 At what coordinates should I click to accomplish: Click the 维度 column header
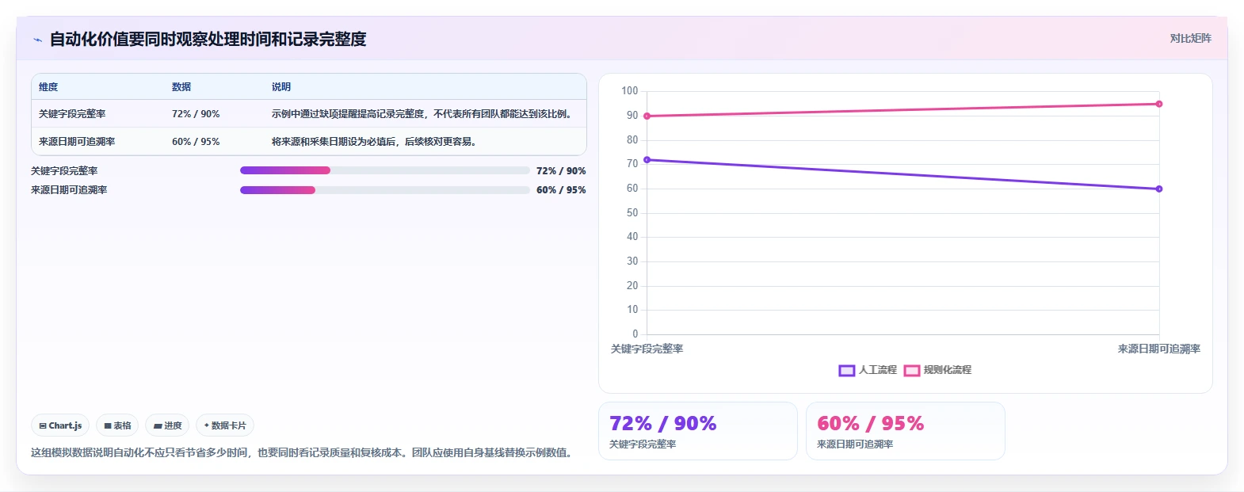[x=48, y=87]
